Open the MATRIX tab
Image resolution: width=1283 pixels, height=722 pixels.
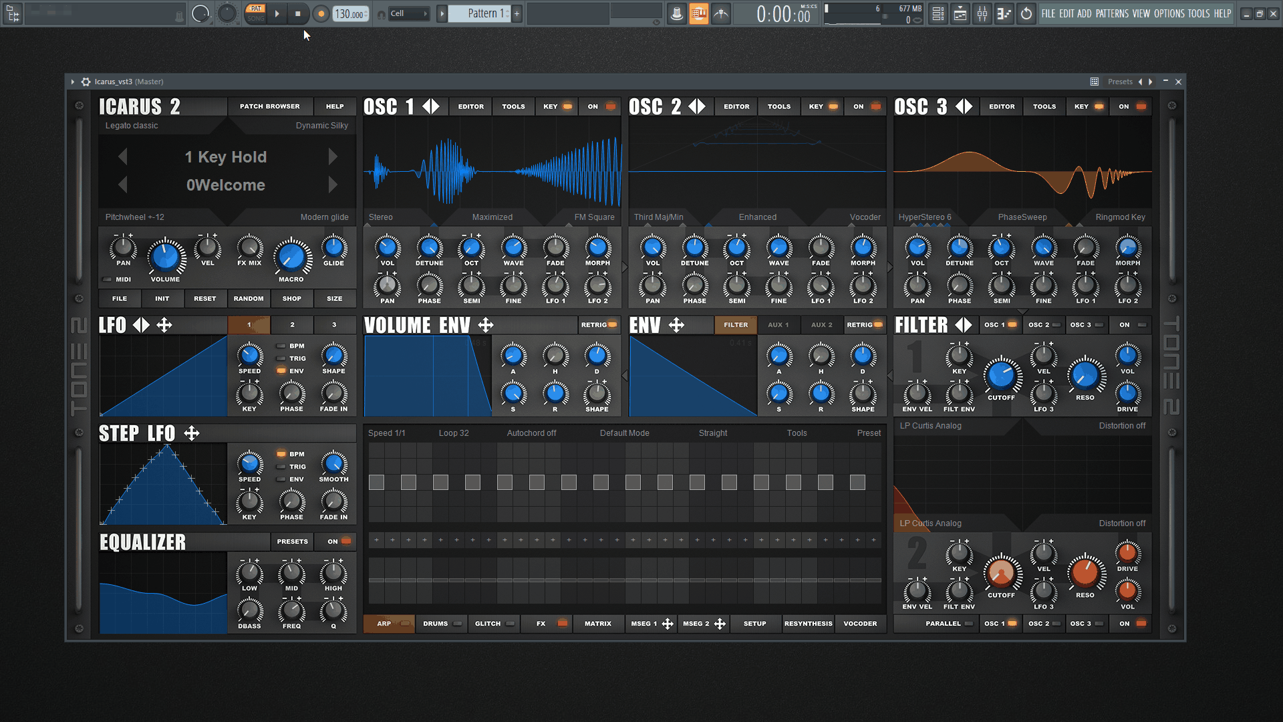pyautogui.click(x=597, y=624)
